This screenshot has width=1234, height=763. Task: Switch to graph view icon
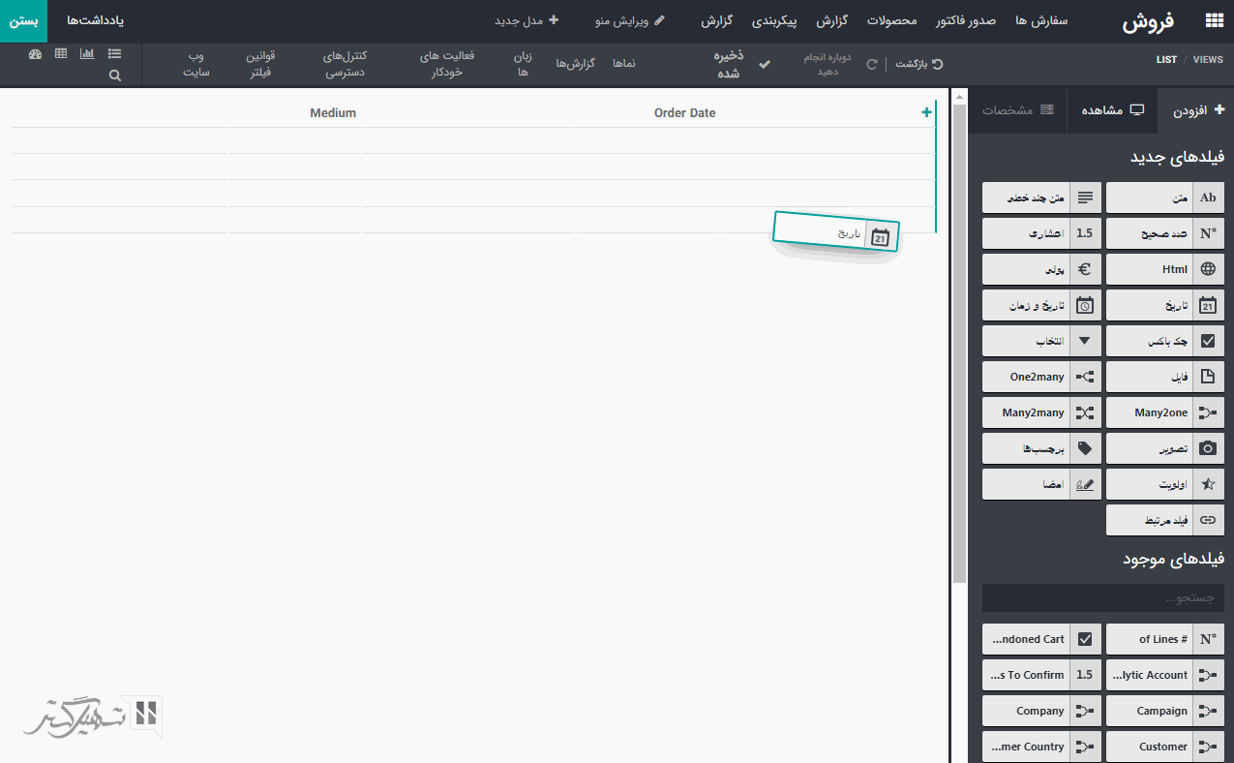pos(87,54)
